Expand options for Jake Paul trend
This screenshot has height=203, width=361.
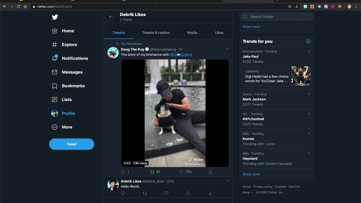point(309,51)
